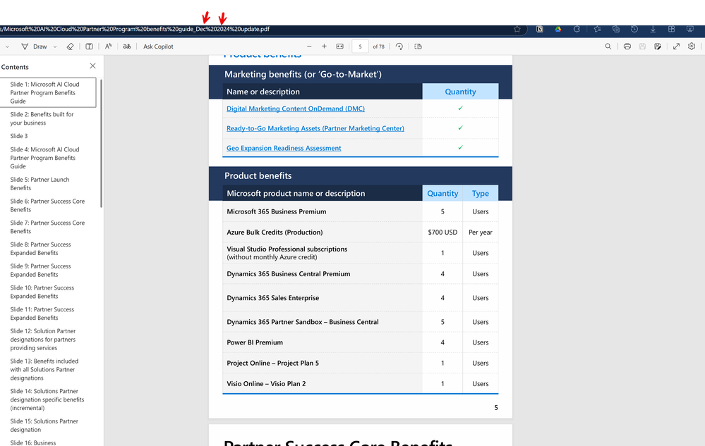Click the greyed-out Save icon
The width and height of the screenshot is (705, 446).
(x=642, y=47)
